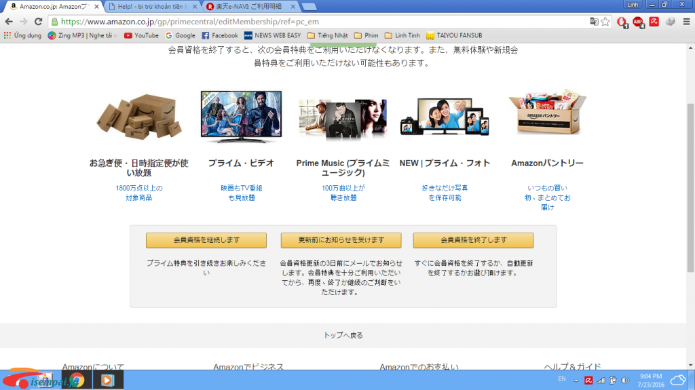Screen dimensions: 695x390
Task: Click the scrollbar down arrow
Action: (x=690, y=366)
